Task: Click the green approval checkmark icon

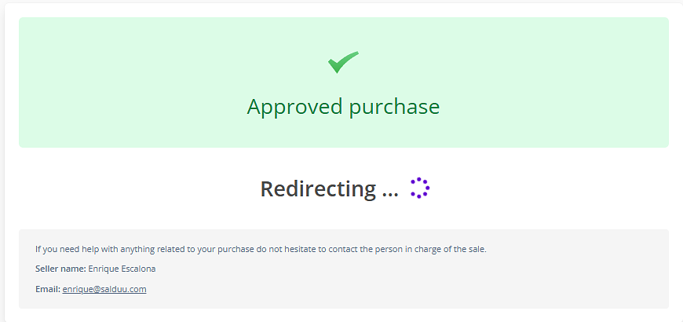Action: click(x=343, y=62)
